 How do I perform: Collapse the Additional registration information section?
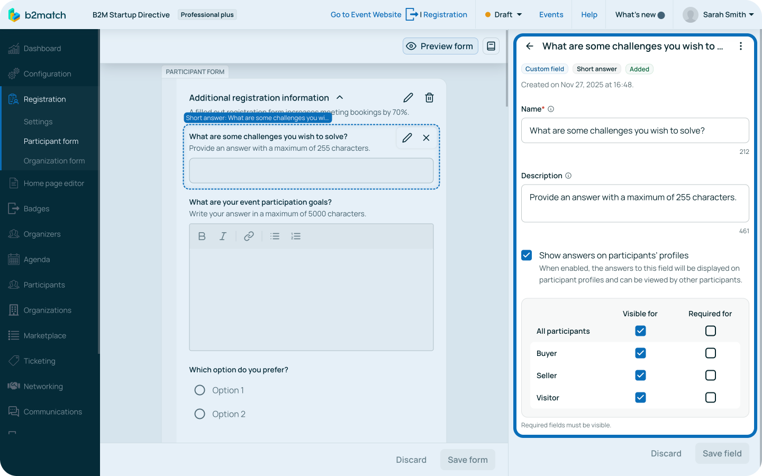(340, 97)
